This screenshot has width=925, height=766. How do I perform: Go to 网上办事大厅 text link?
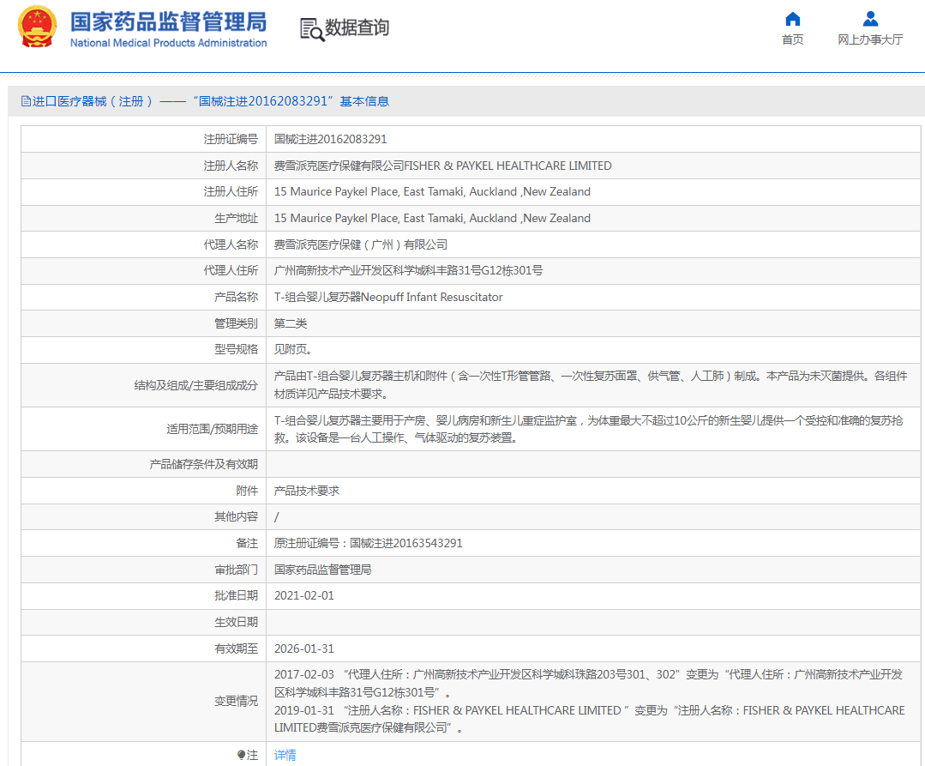click(870, 40)
